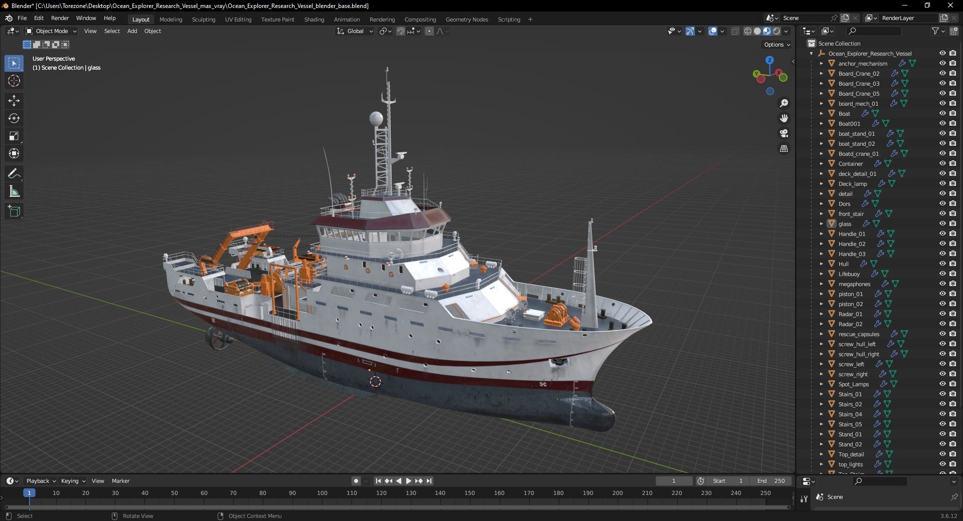Image resolution: width=963 pixels, height=521 pixels.
Task: Select the Cursor tool in toolbar
Action: pyautogui.click(x=14, y=81)
